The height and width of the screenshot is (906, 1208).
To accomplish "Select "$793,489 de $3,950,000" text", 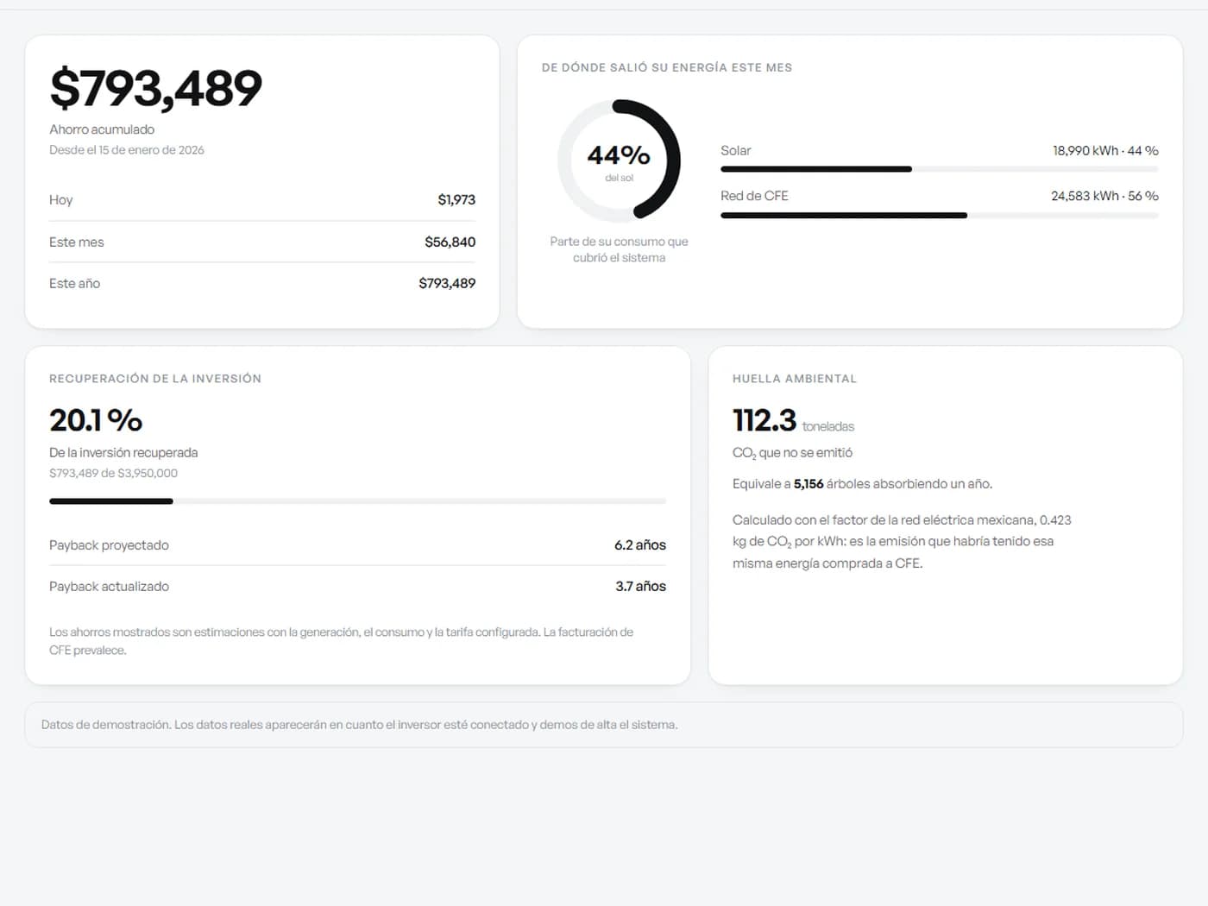I will pyautogui.click(x=114, y=474).
